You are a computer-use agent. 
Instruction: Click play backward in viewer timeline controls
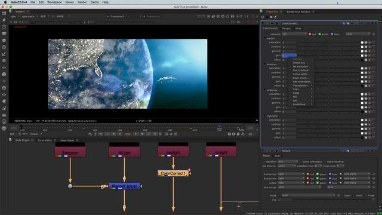[x=119, y=134]
